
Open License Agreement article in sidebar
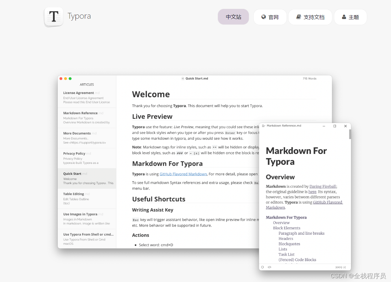[87, 98]
